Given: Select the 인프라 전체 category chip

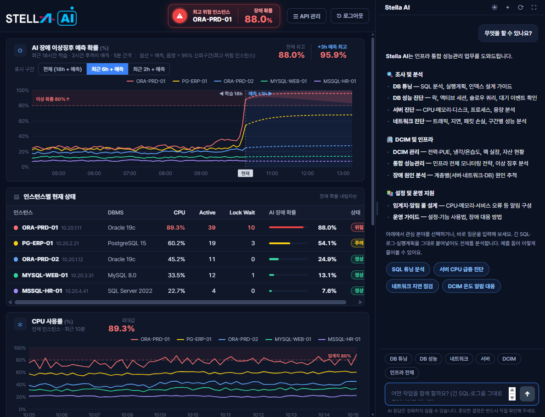Looking at the screenshot, I should point(402,373).
